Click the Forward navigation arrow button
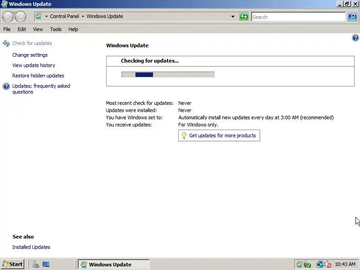Image resolution: width=360 pixels, height=270 pixels. [20, 17]
